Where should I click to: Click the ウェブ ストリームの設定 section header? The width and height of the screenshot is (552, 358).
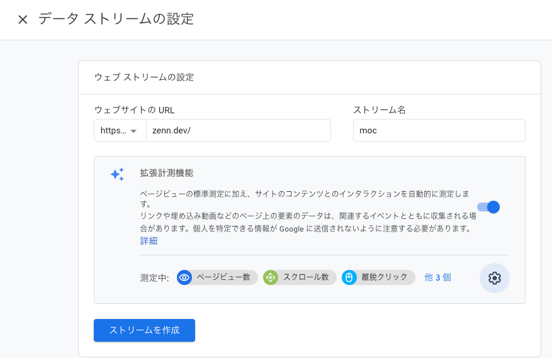click(x=144, y=77)
